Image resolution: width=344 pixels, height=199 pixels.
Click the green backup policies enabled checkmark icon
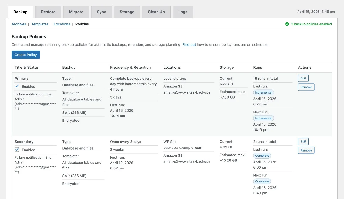(x=287, y=24)
